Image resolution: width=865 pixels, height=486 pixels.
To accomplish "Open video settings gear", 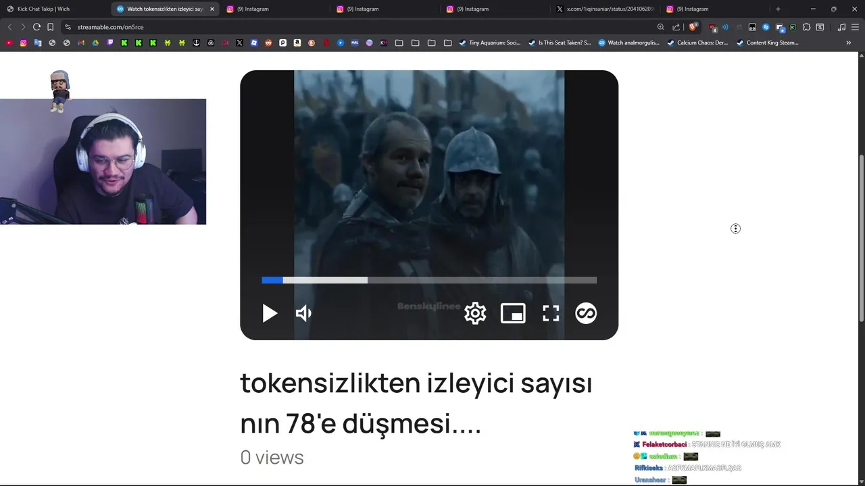I will click(x=475, y=313).
